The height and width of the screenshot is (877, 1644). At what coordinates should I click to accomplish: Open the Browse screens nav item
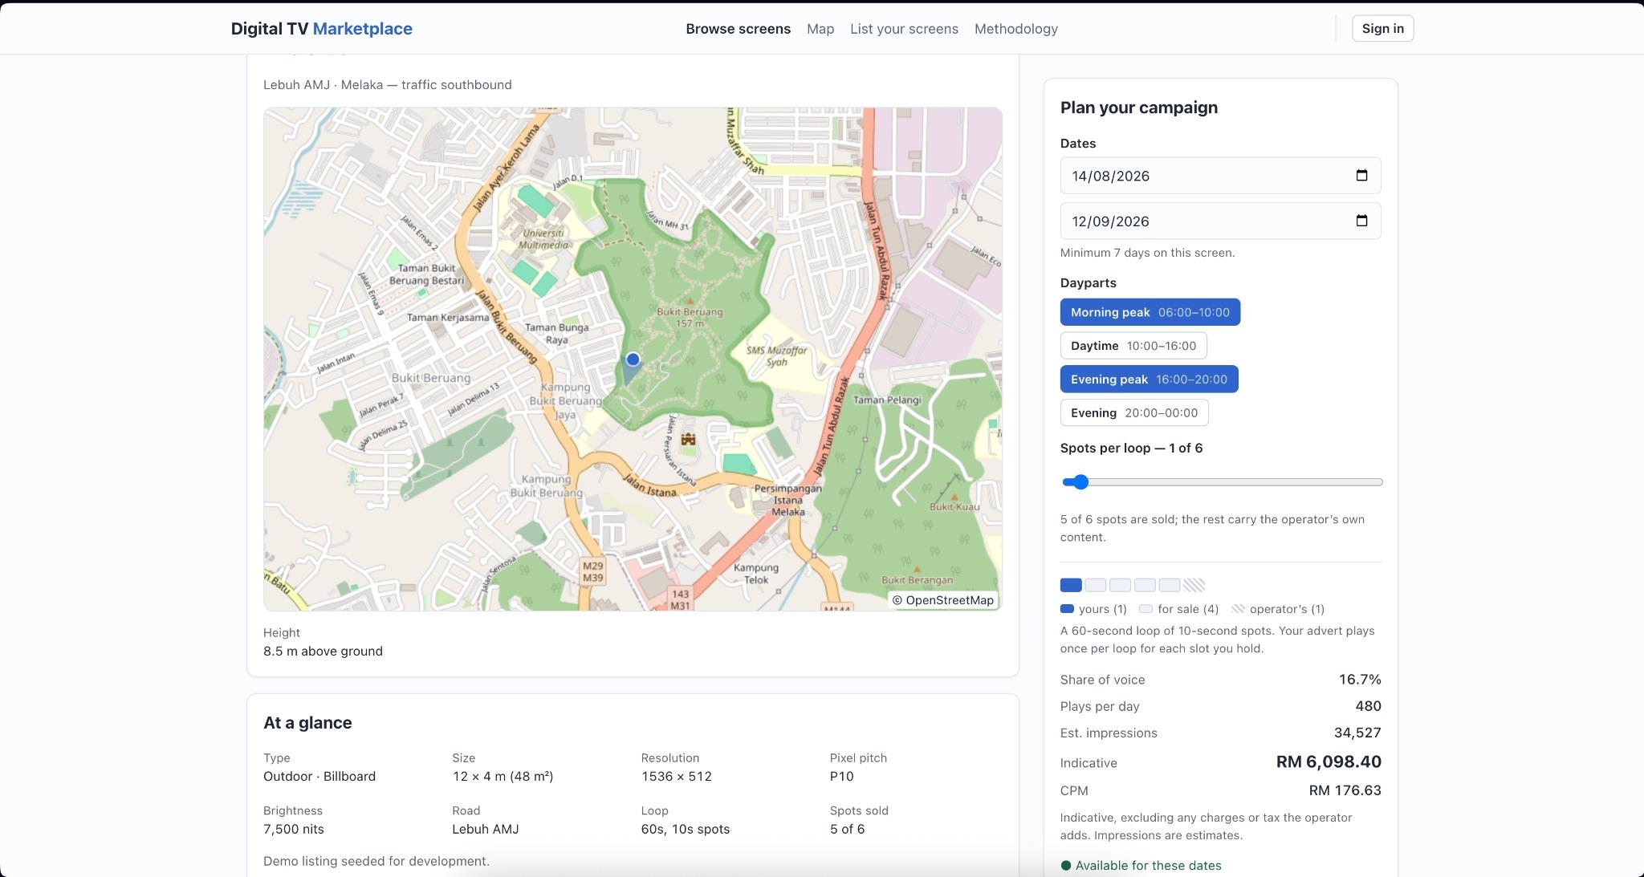[x=738, y=29]
